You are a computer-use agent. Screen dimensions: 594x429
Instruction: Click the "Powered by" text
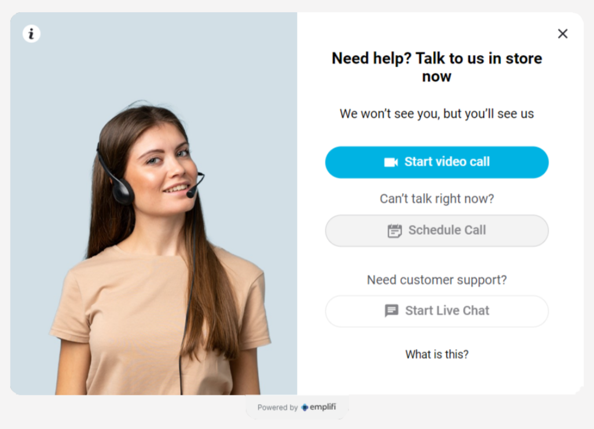tap(278, 408)
